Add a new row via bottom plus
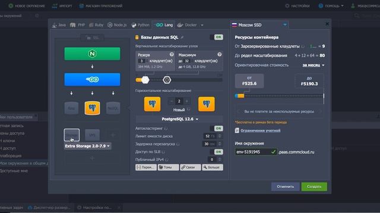 pos(92,159)
